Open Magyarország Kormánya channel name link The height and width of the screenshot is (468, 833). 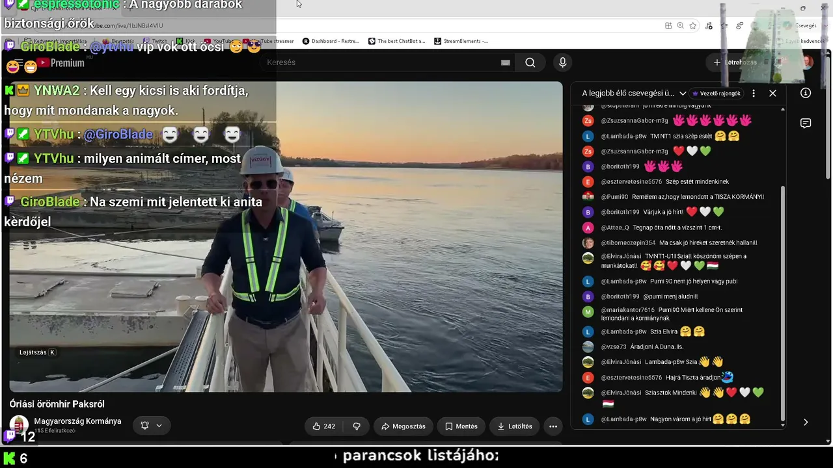click(77, 421)
